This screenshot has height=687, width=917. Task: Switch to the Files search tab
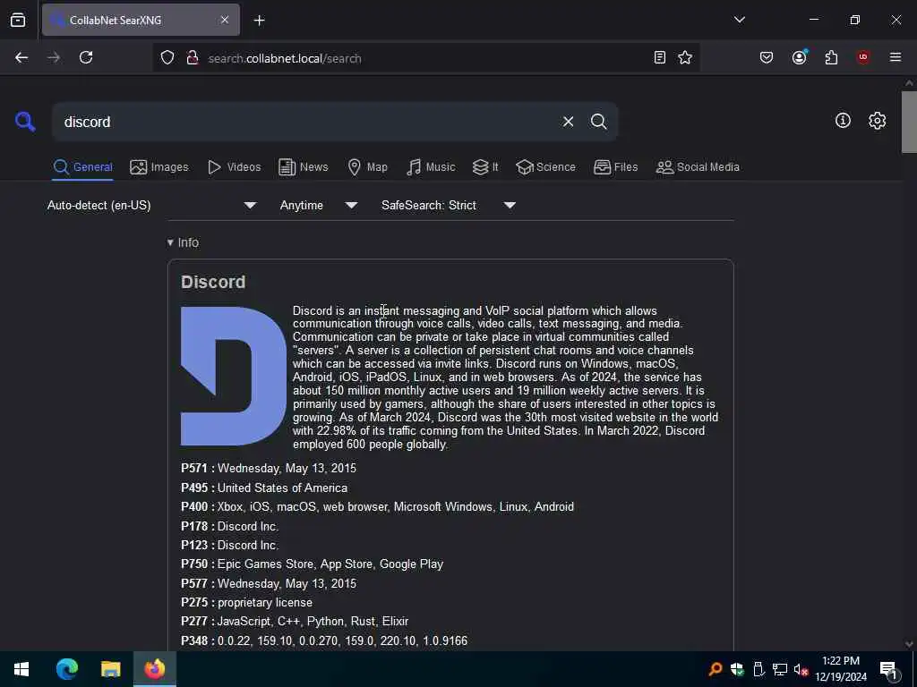click(615, 167)
